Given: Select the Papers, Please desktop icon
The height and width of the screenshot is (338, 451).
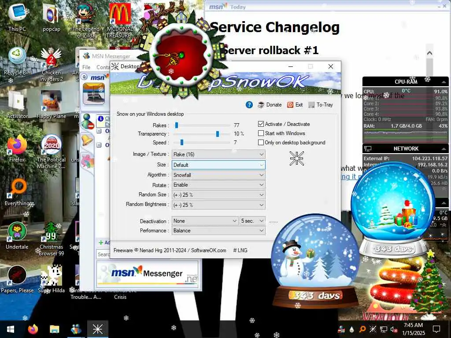Looking at the screenshot, I should [x=17, y=280].
